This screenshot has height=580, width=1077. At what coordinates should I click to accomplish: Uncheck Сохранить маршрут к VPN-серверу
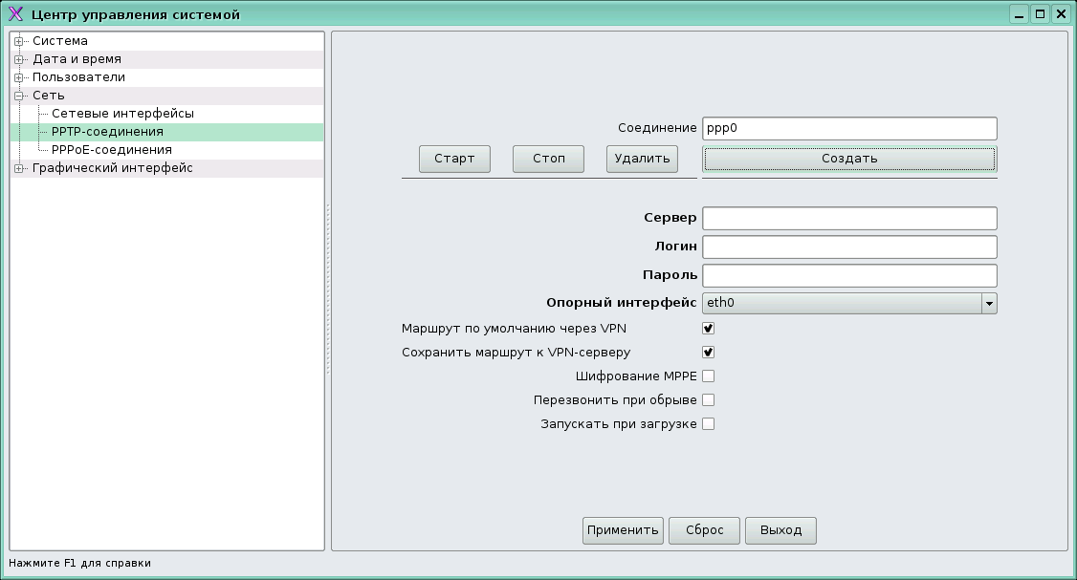[x=708, y=353]
